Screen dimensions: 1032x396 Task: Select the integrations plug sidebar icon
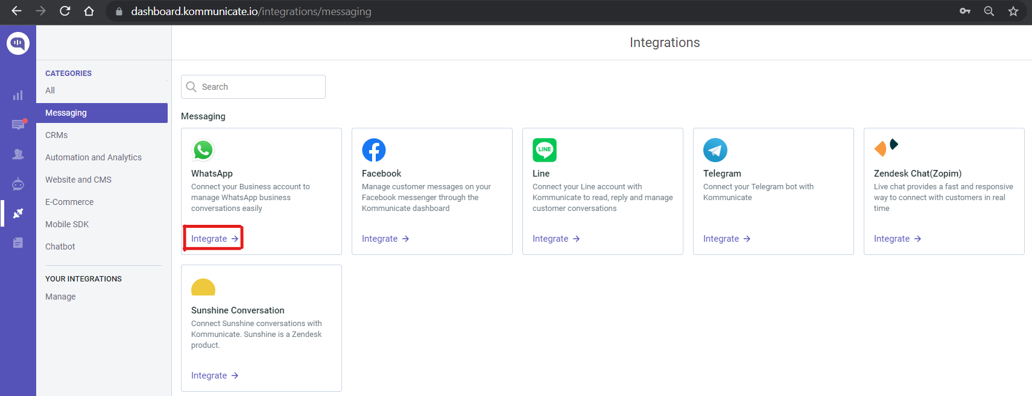tap(18, 213)
